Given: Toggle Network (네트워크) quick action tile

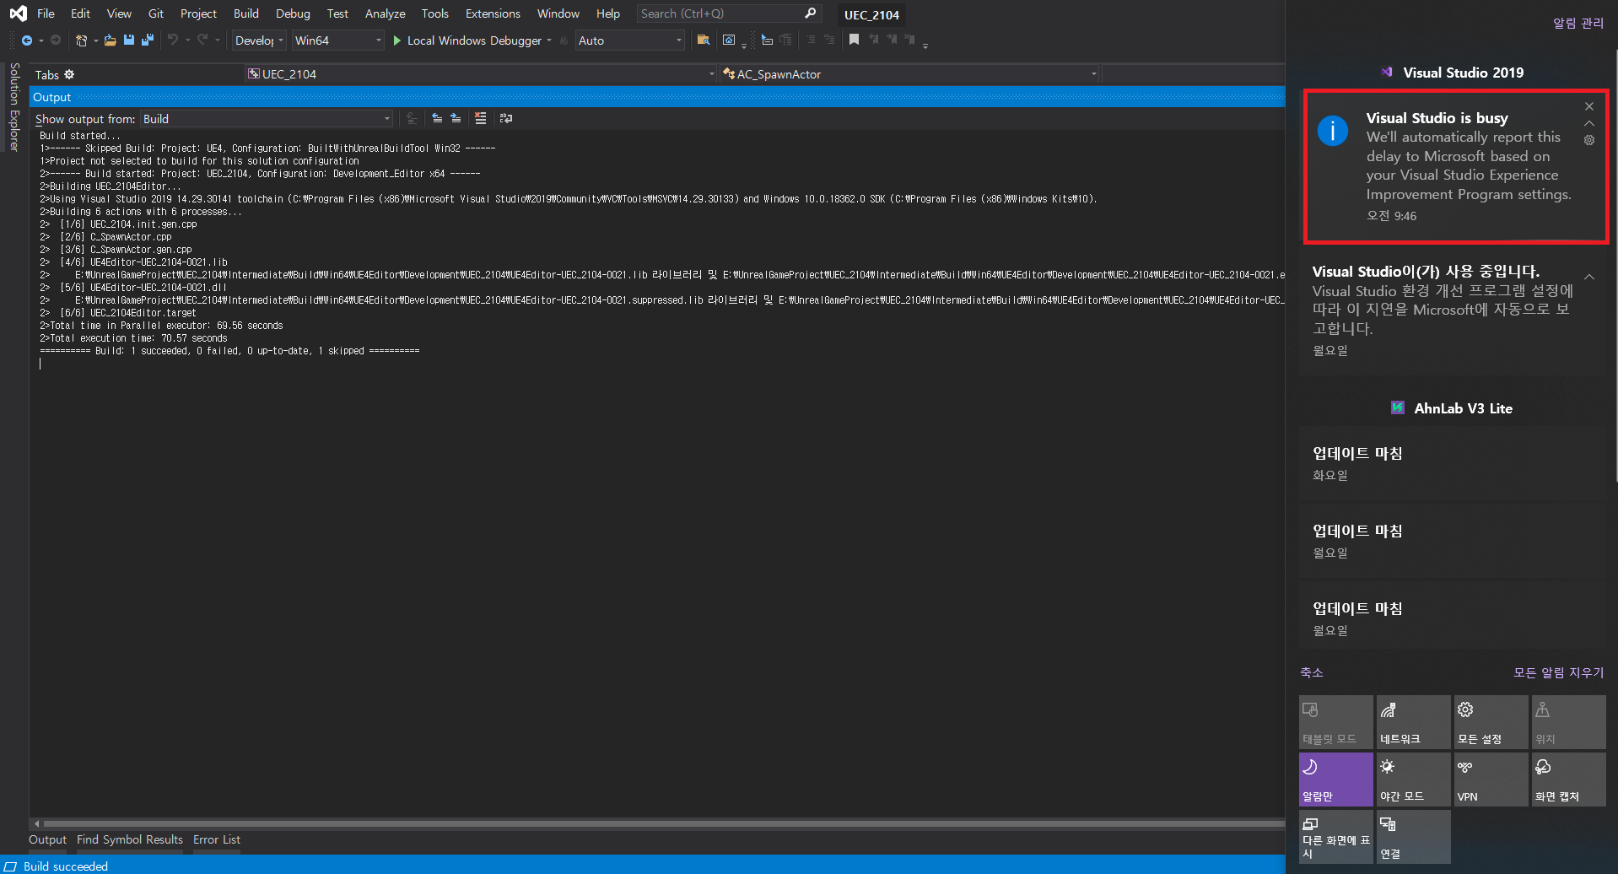Looking at the screenshot, I should pos(1413,722).
